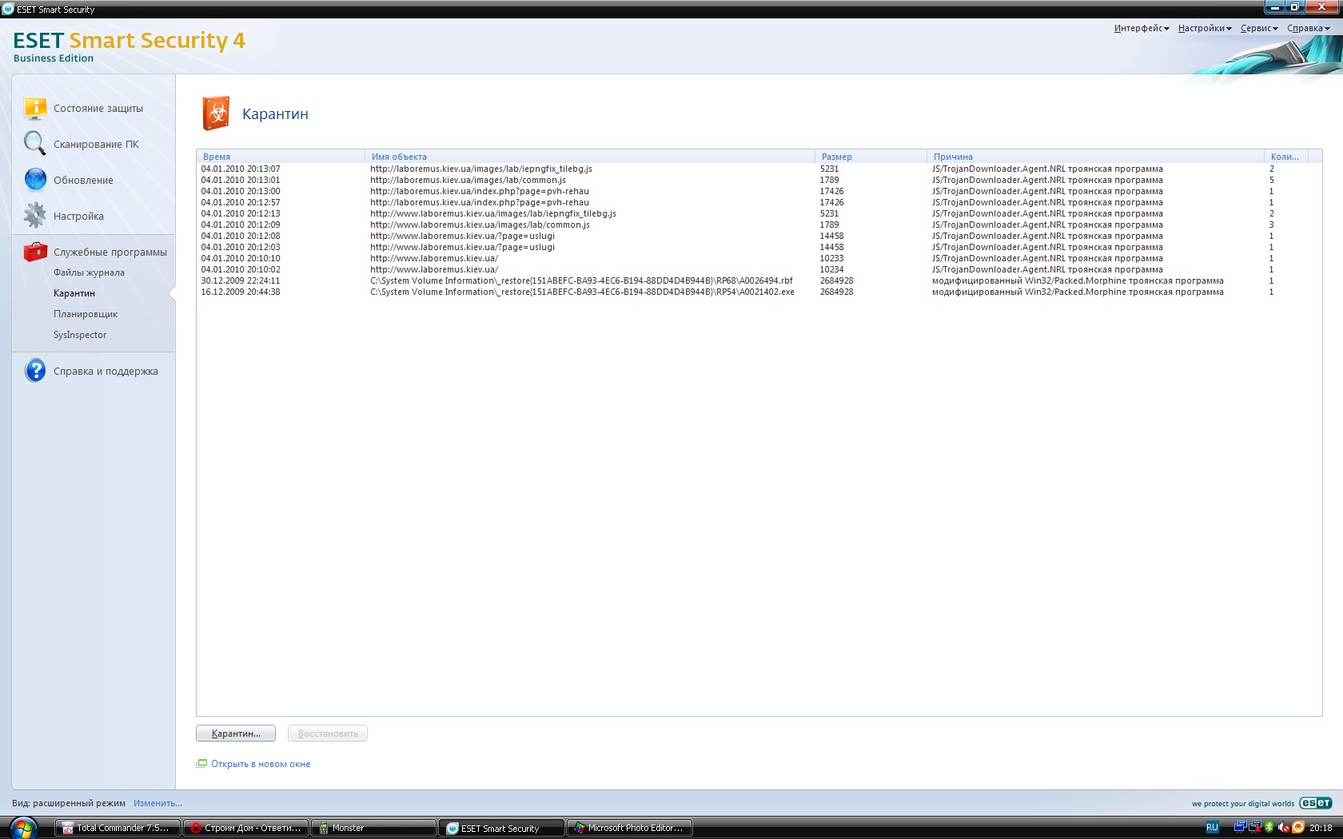Open the Справка dropdown menu
1343x839 pixels.
[x=1309, y=28]
